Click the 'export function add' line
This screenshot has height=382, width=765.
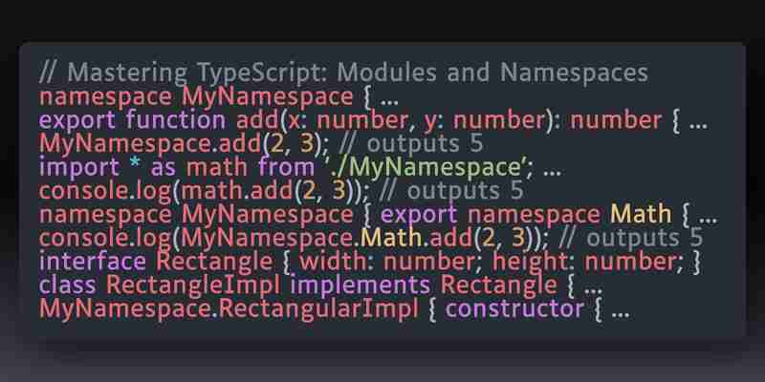click(373, 120)
